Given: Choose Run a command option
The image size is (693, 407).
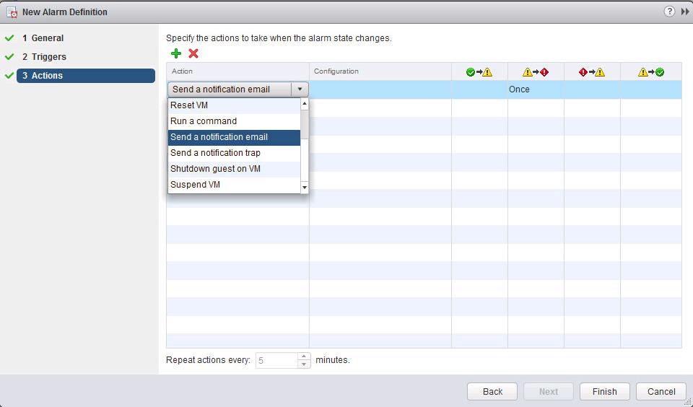Looking at the screenshot, I should point(234,121).
